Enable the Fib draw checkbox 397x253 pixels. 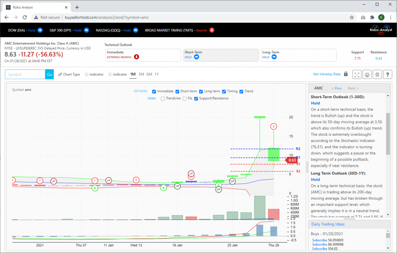pos(184,99)
